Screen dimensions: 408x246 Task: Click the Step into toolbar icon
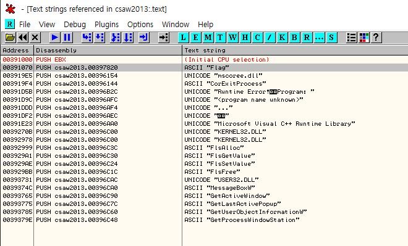87,38
